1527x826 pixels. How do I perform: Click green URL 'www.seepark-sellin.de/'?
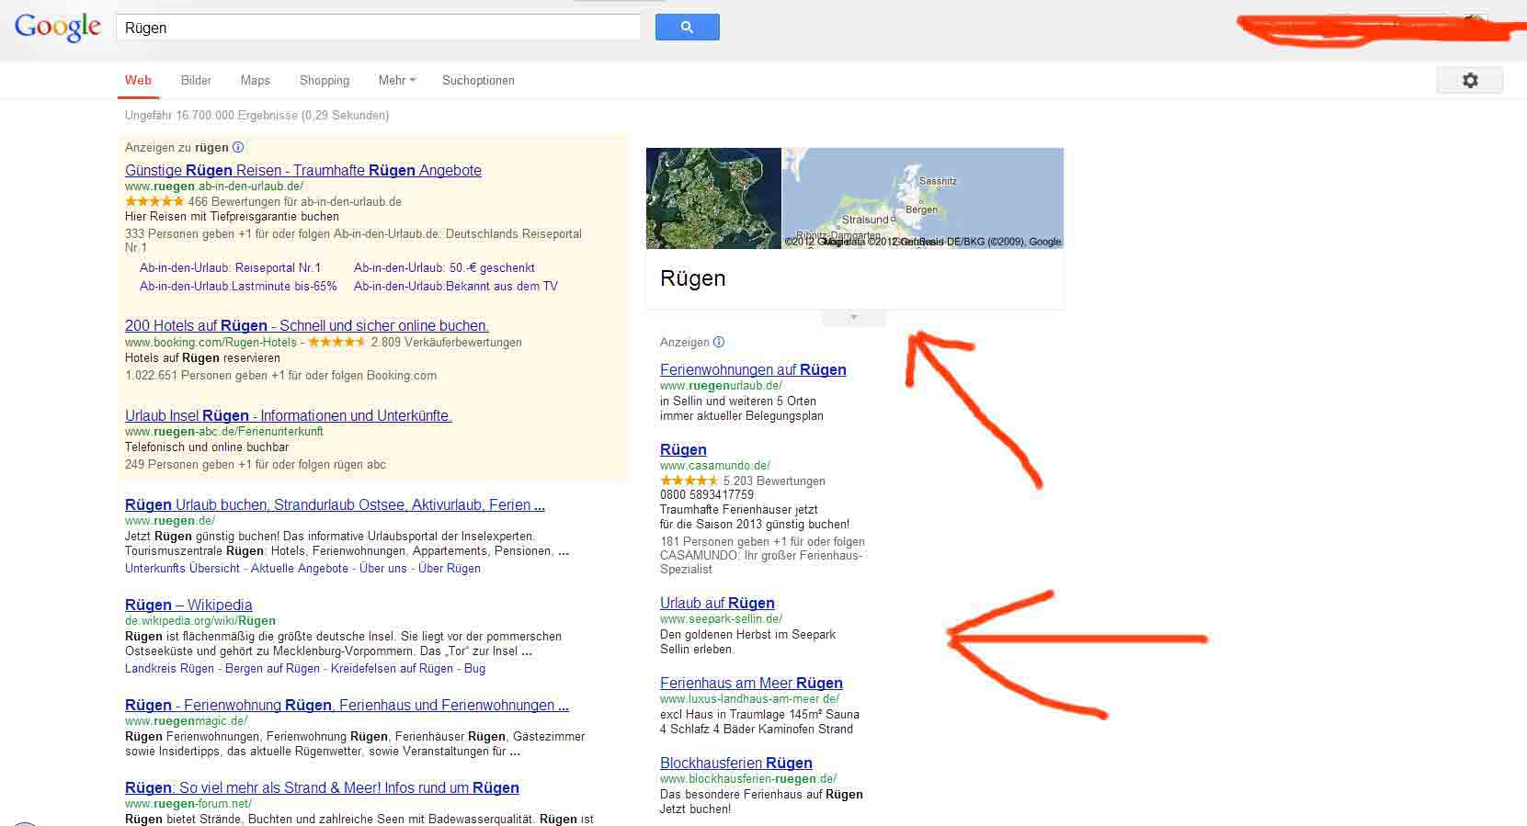coord(722,619)
